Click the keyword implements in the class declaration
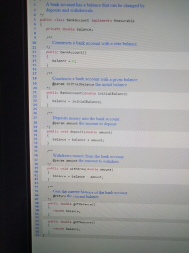 tap(101, 21)
